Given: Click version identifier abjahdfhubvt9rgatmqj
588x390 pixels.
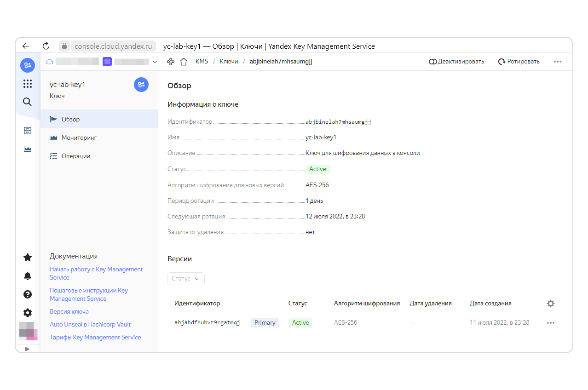Looking at the screenshot, I should pyautogui.click(x=207, y=323).
